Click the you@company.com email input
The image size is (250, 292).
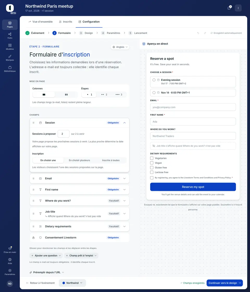tap(193, 107)
